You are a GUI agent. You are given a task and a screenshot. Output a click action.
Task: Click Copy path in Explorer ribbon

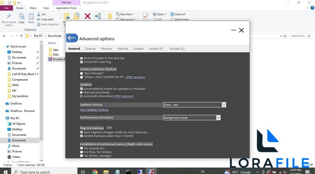[45, 19]
